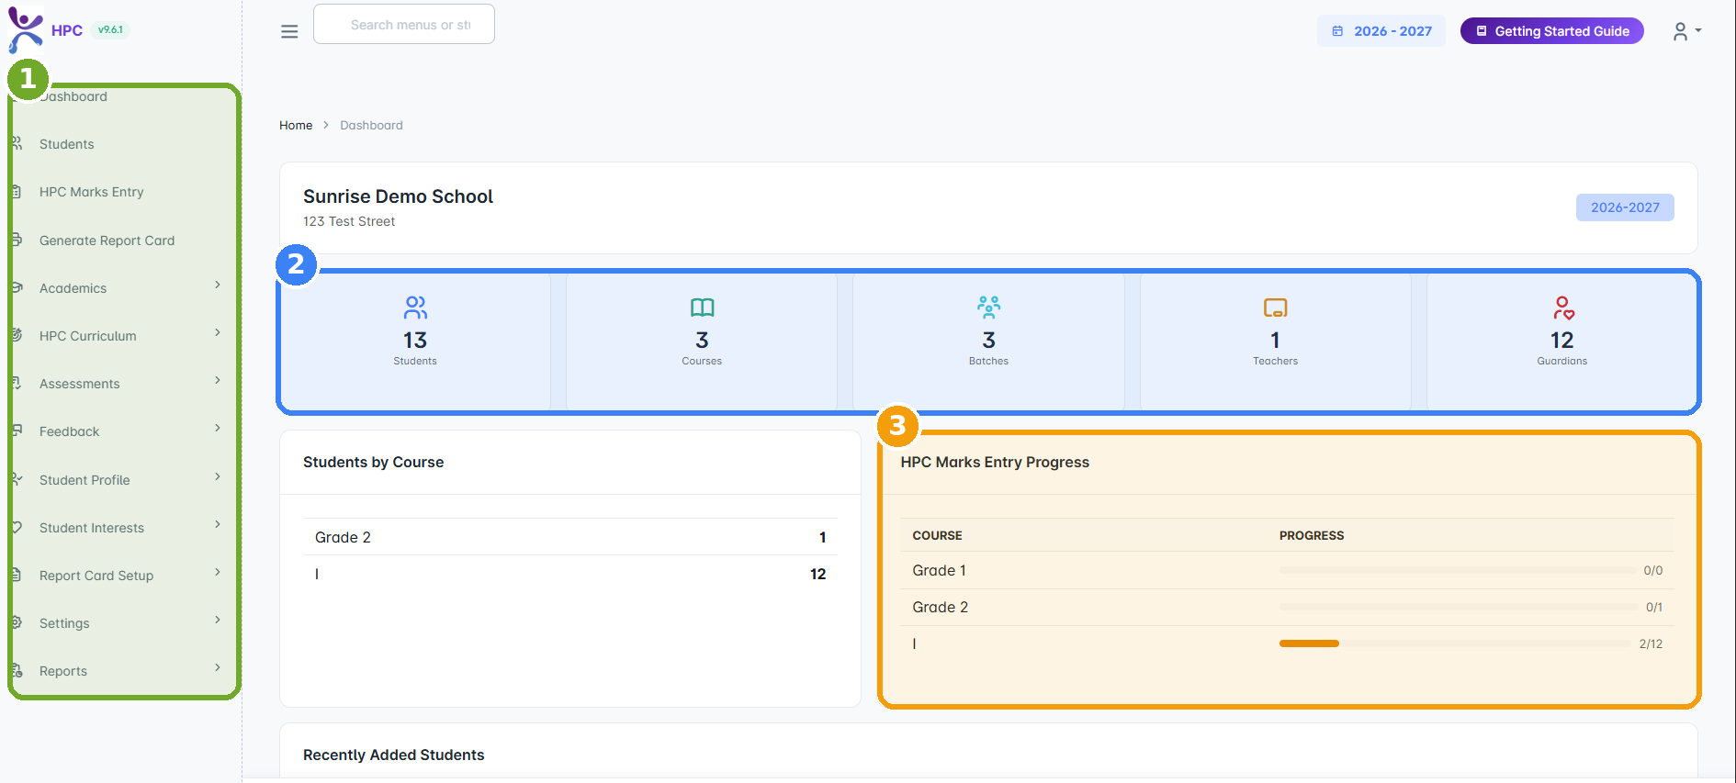Click the HPC logo icon
Screen dimensions: 1736x783
25,29
